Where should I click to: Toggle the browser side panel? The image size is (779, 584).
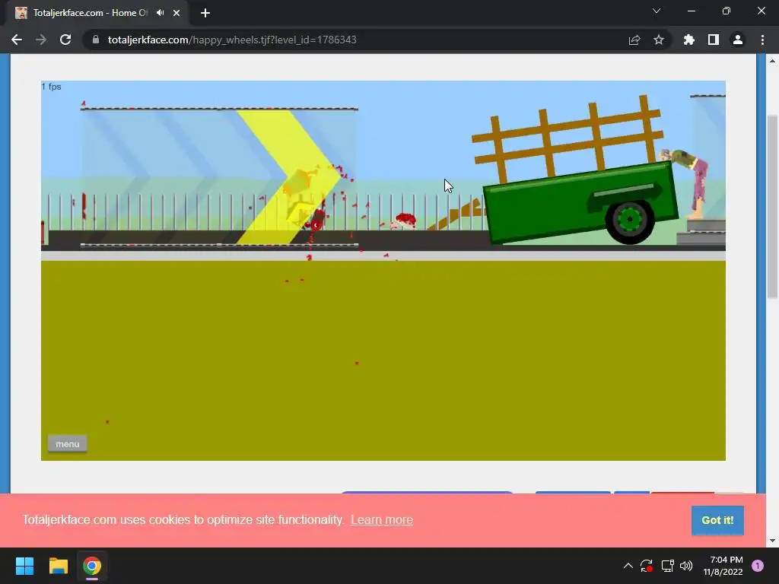(714, 40)
